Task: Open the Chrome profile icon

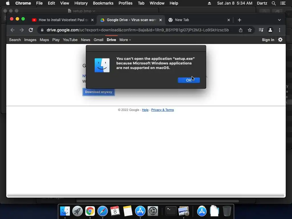Action: pos(270,30)
